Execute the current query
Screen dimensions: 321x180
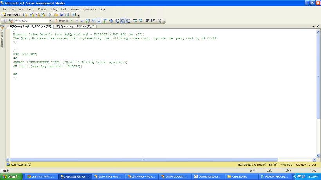tap(61, 21)
